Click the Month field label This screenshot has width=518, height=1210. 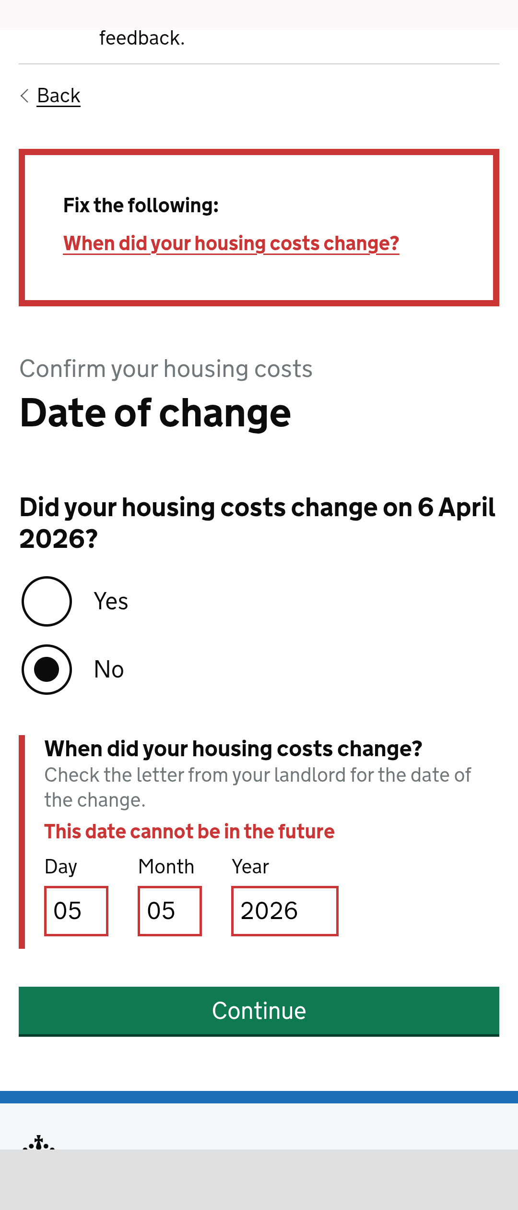pos(166,867)
